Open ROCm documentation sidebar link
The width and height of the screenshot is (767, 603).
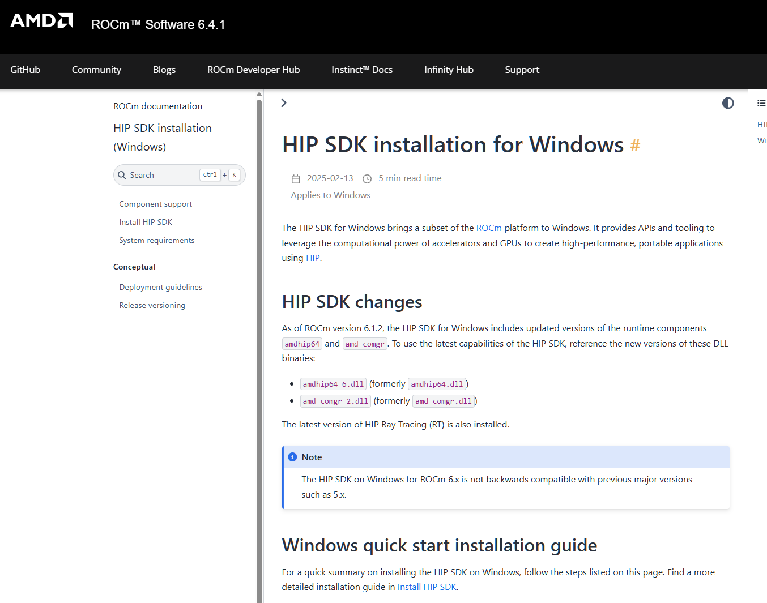157,106
